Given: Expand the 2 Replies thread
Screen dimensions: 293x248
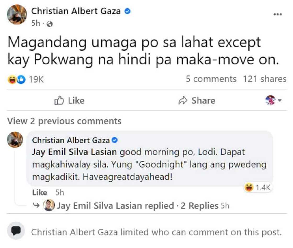Looking at the screenshot, I should click(x=199, y=206).
